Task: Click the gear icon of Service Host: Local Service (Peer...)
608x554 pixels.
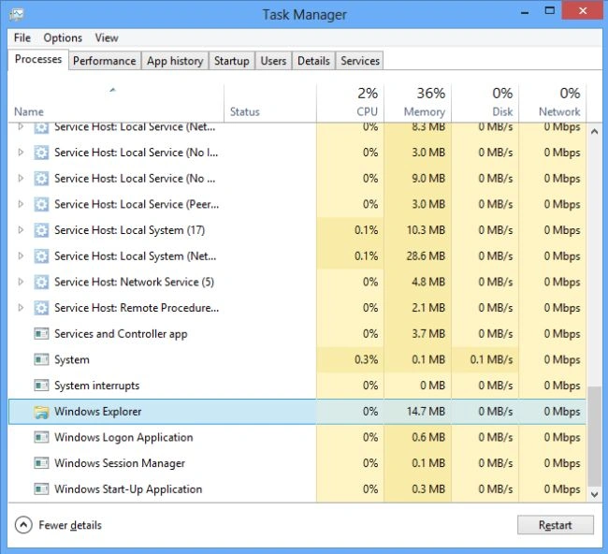Action: point(41,204)
